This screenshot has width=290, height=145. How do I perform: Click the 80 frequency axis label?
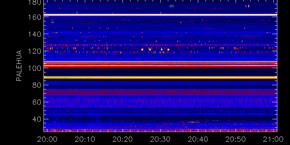coord(37,85)
